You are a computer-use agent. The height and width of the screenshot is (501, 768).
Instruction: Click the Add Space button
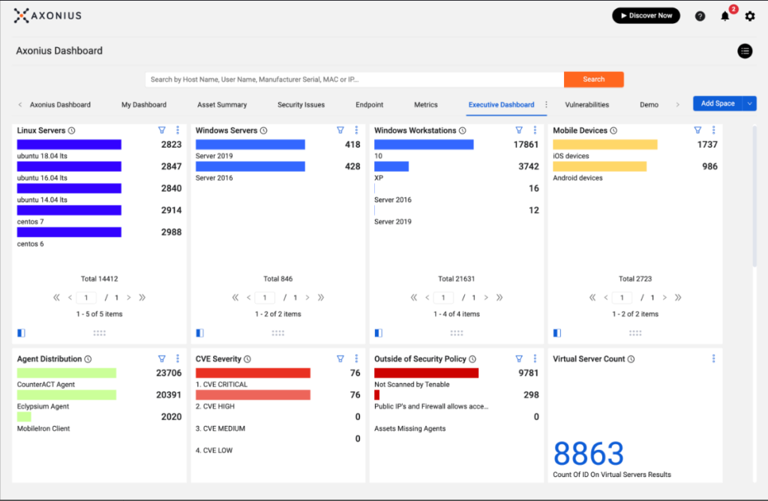[718, 103]
